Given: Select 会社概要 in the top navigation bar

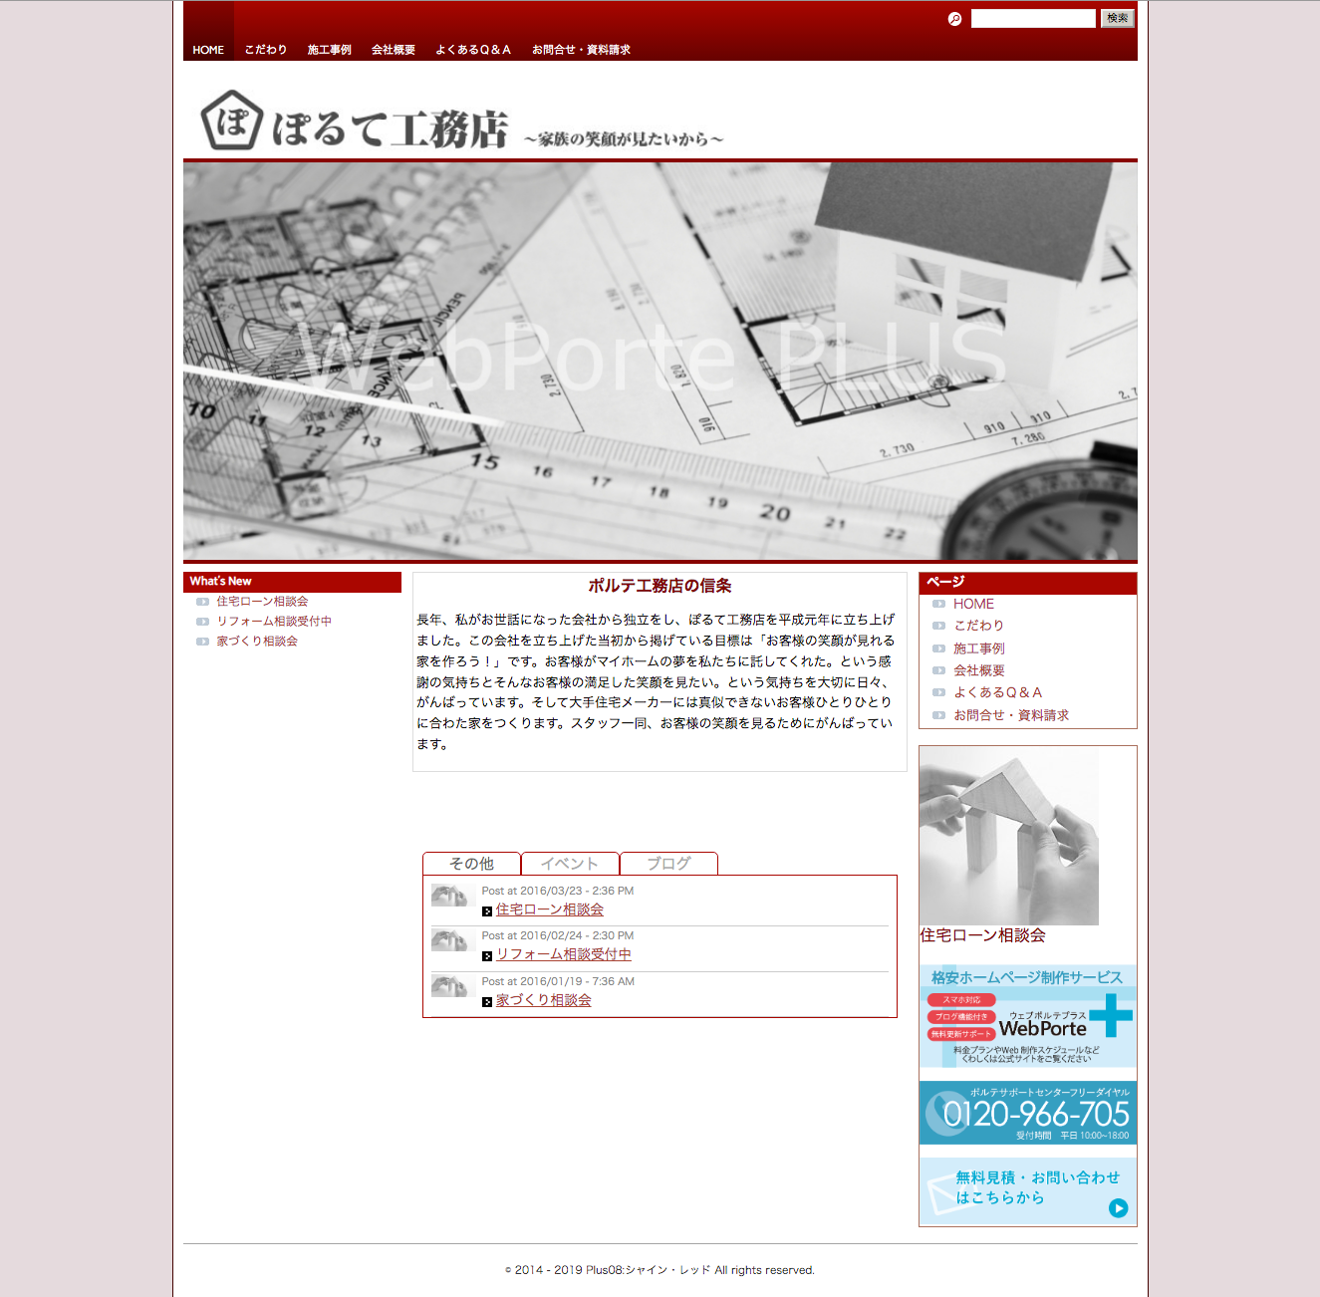Looking at the screenshot, I should [x=393, y=50].
